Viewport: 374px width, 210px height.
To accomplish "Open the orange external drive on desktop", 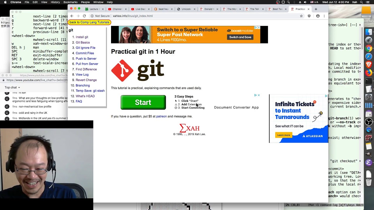I will tap(366, 12).
